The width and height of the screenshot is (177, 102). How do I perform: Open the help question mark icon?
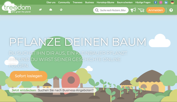tap(171, 10)
